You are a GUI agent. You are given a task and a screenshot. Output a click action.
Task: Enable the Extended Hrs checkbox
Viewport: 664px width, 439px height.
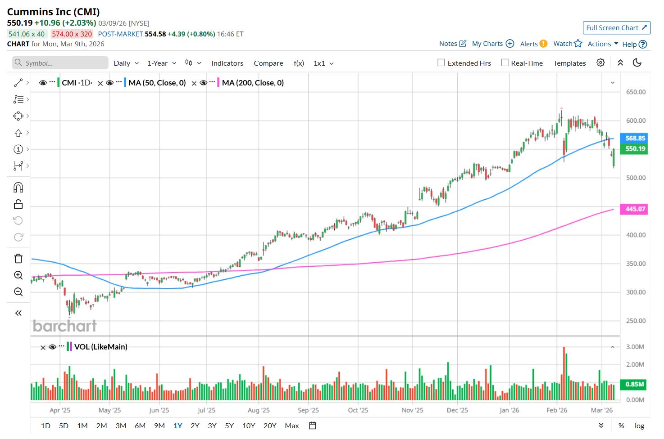tap(441, 63)
